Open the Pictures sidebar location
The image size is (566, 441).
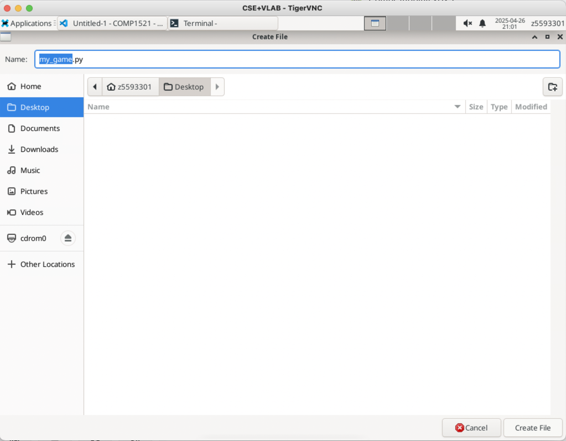(x=34, y=191)
